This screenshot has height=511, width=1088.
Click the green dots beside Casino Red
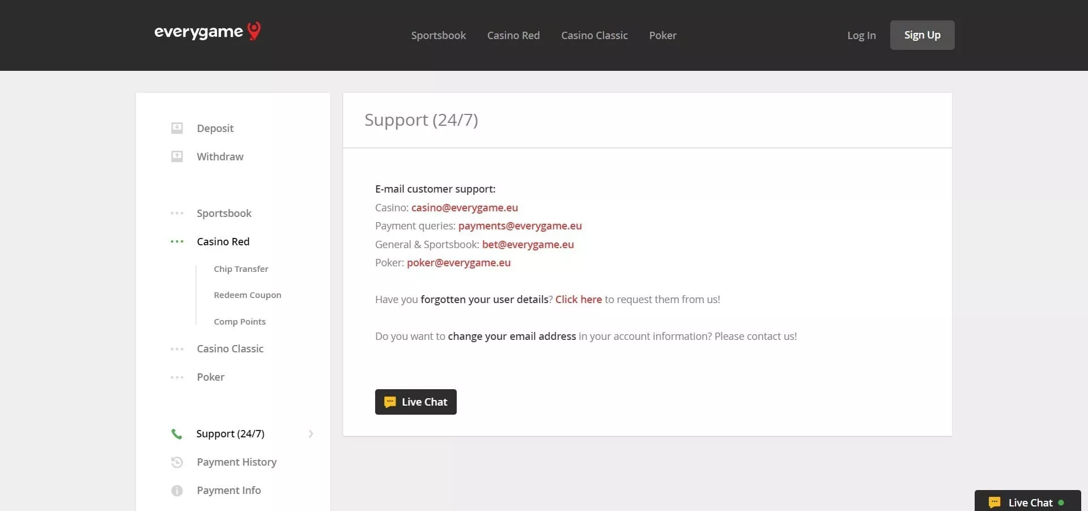(x=177, y=242)
